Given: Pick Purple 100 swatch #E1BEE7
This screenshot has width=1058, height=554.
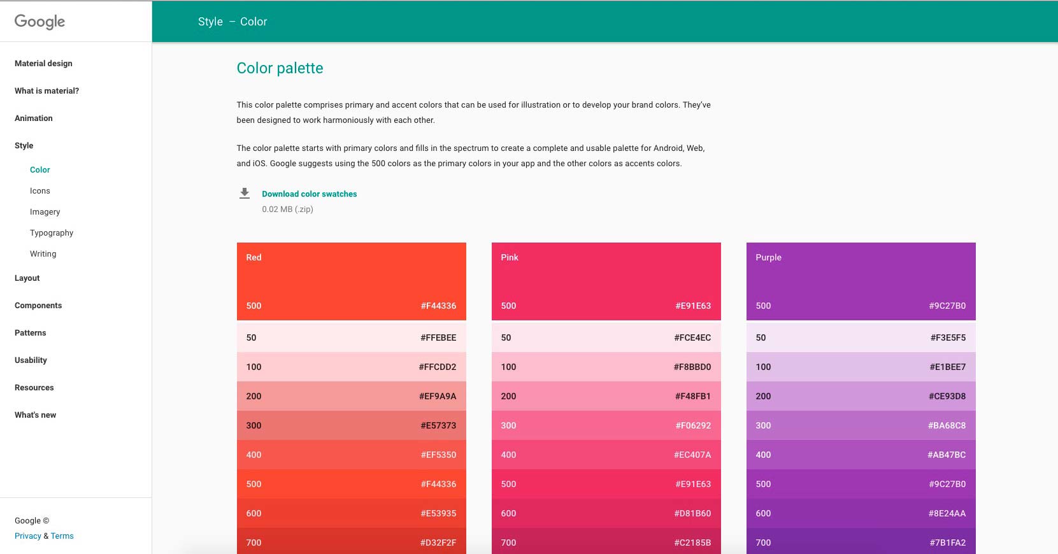Looking at the screenshot, I should tap(861, 367).
